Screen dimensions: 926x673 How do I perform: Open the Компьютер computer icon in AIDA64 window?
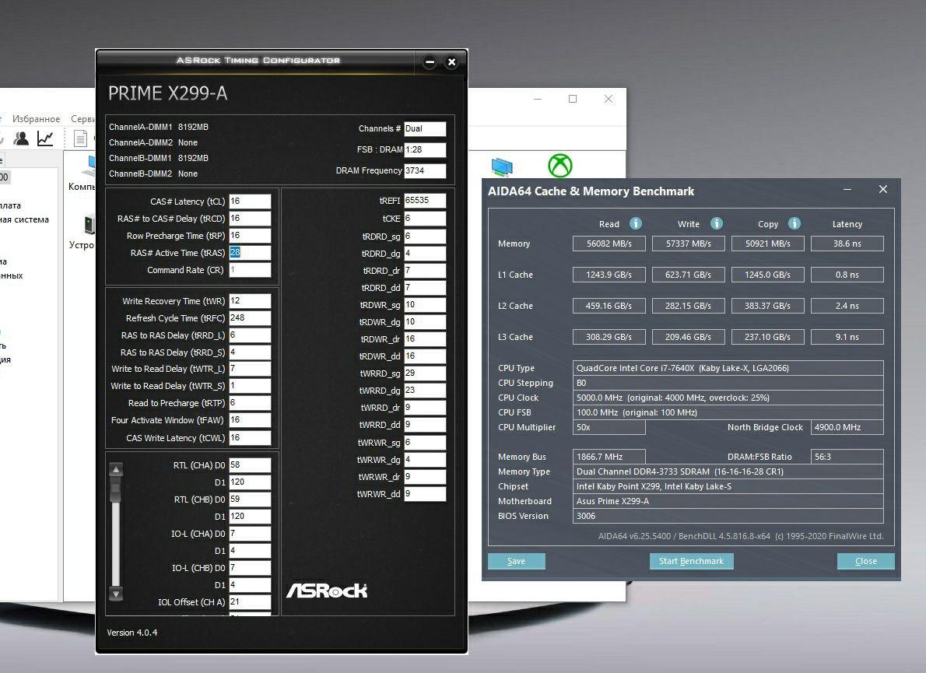tap(89, 166)
